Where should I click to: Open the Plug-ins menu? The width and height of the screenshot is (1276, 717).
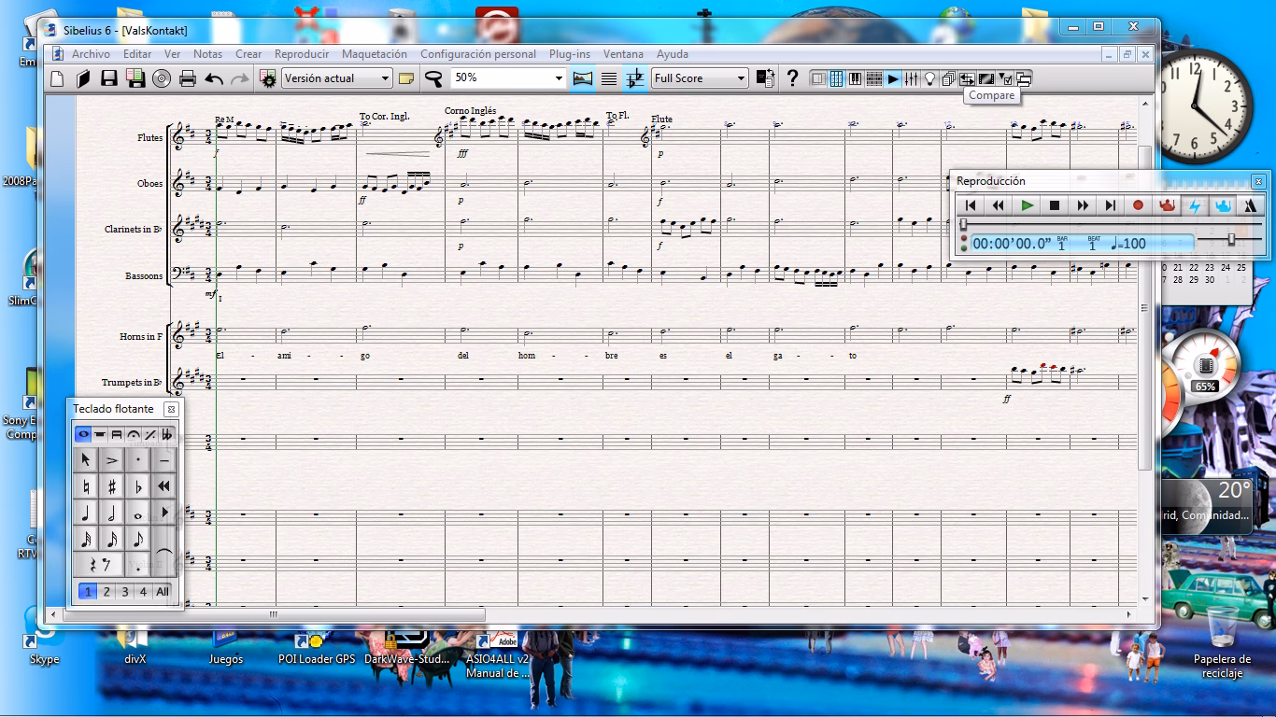coord(570,54)
